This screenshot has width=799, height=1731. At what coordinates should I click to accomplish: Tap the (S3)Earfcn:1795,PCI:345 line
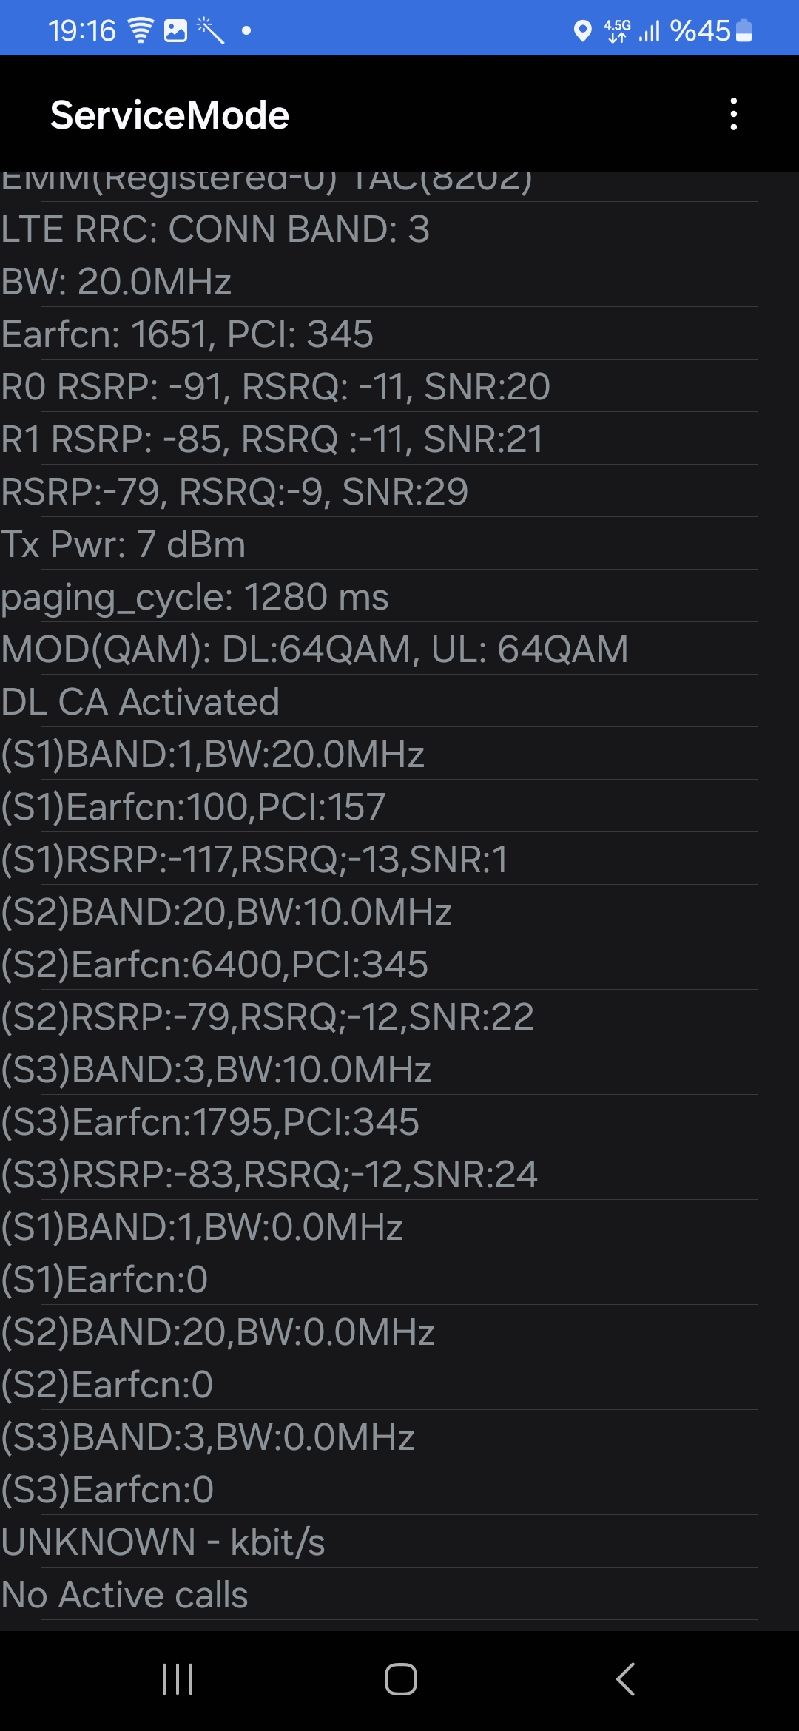(379, 1121)
